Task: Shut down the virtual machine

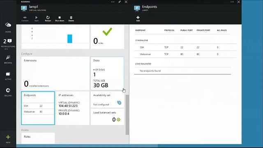Action: [60, 18]
